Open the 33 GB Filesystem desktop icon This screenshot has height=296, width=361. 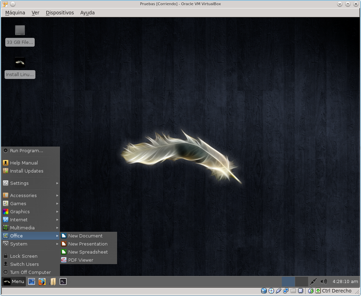tap(20, 35)
